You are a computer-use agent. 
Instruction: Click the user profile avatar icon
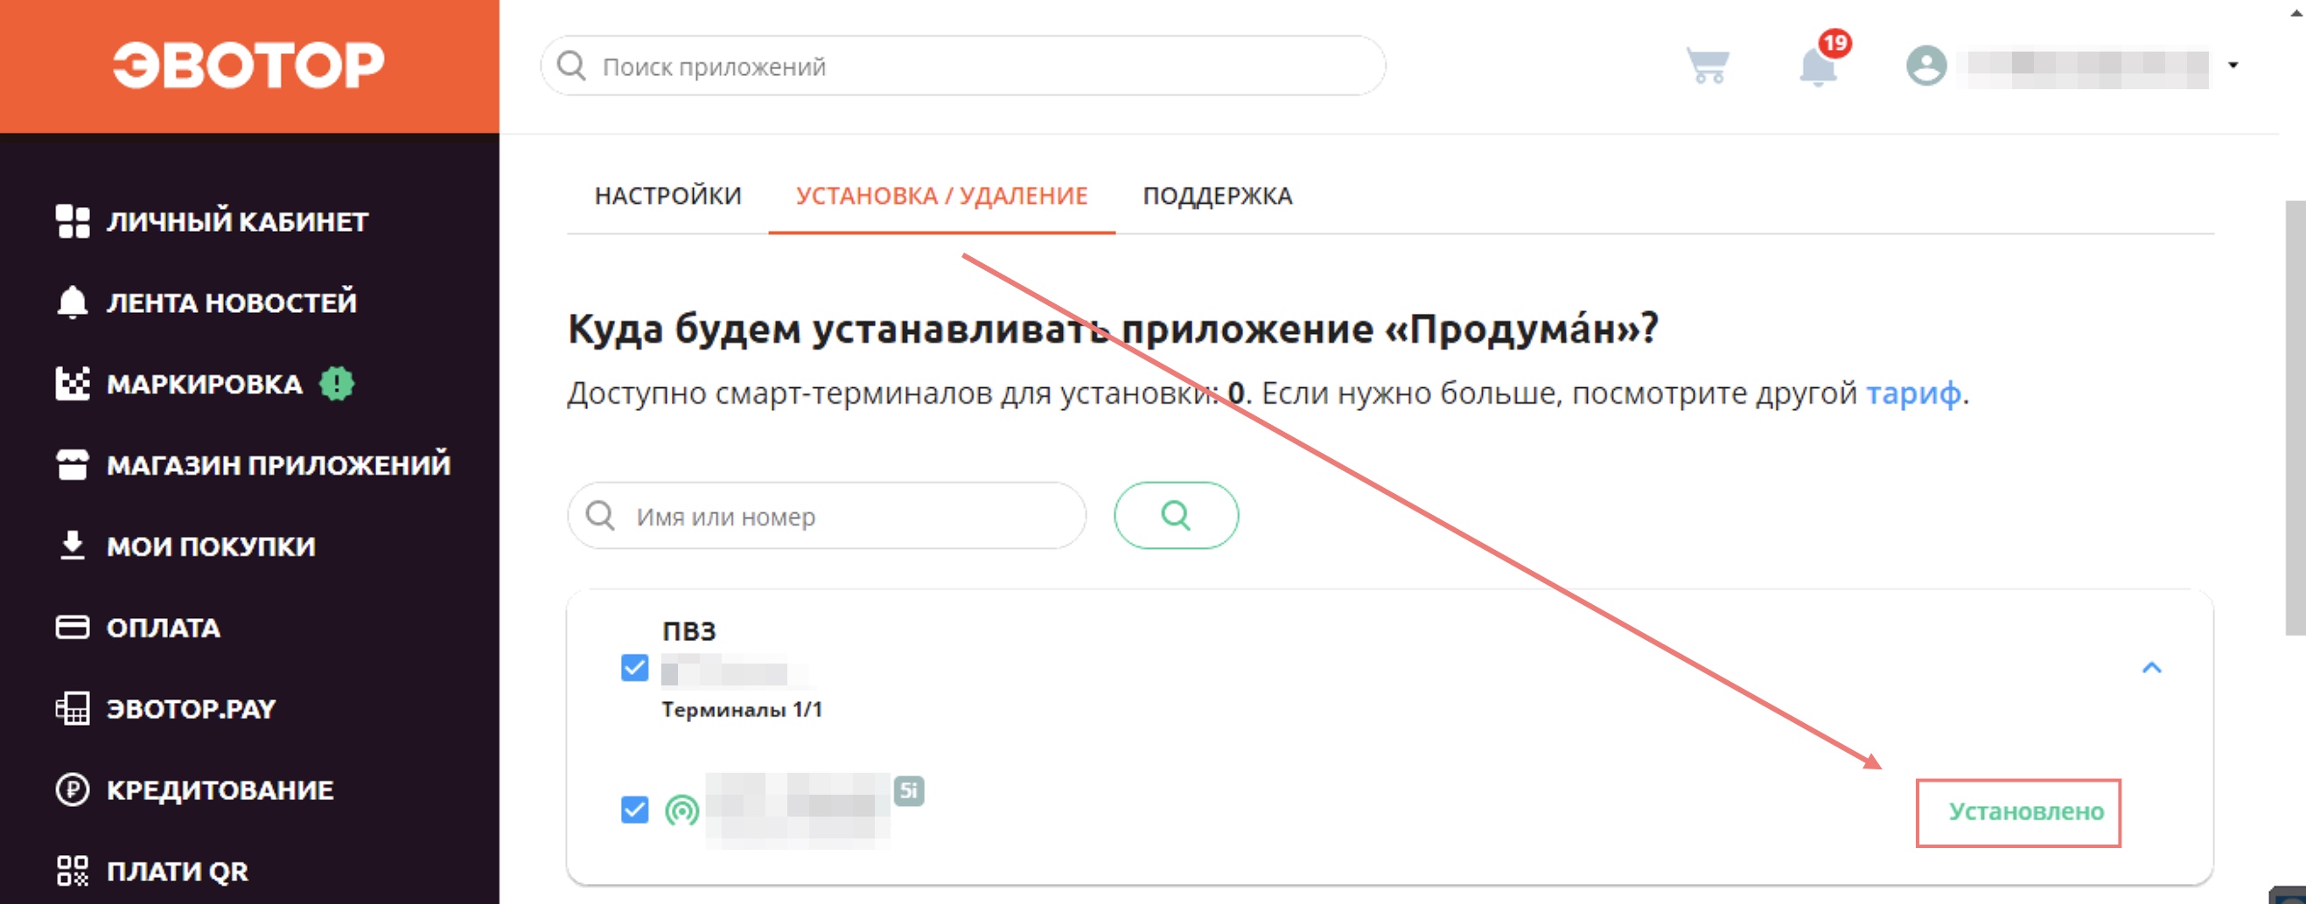click(x=1926, y=66)
